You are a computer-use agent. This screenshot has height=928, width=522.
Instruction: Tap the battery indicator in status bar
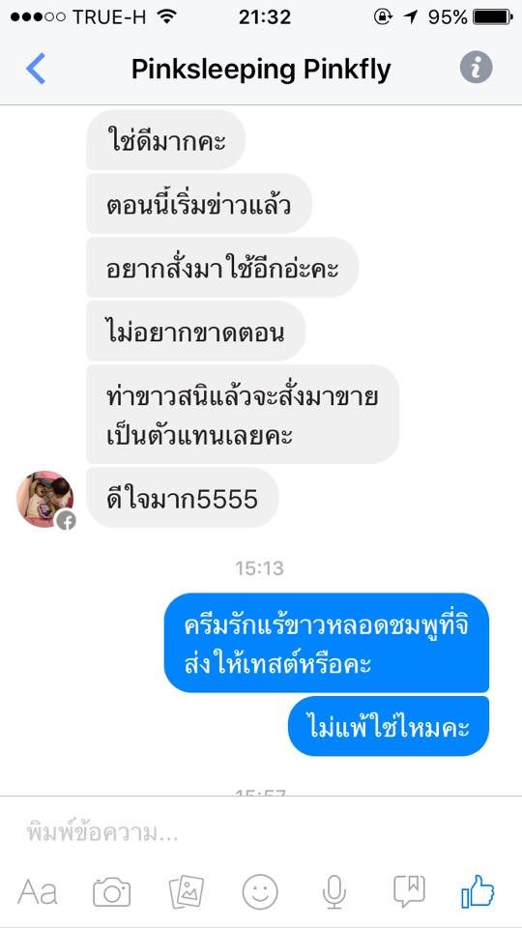click(492, 17)
